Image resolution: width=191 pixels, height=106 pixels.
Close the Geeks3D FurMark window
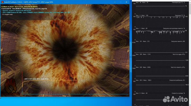(x=128, y=2)
